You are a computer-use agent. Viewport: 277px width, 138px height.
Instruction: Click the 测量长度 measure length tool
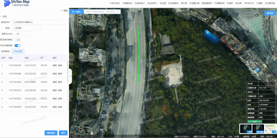coord(194,3)
